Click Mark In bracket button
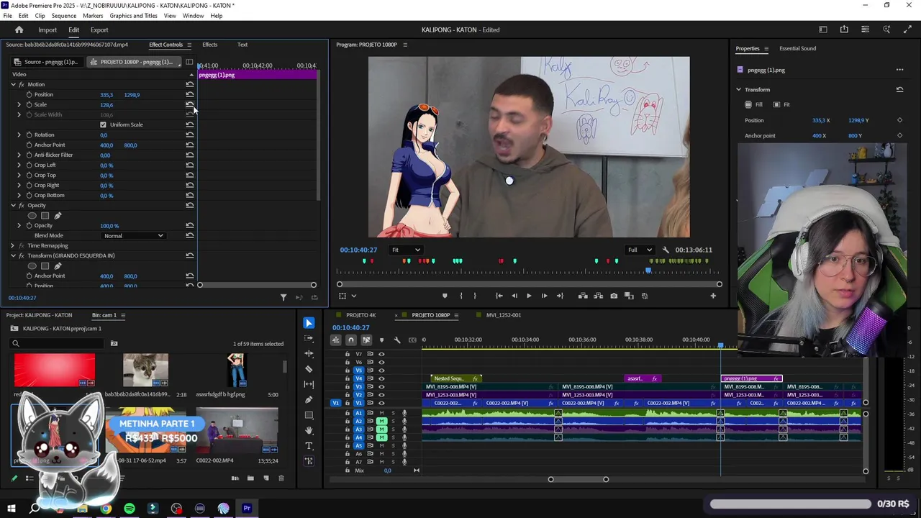This screenshot has height=518, width=921. [461, 296]
